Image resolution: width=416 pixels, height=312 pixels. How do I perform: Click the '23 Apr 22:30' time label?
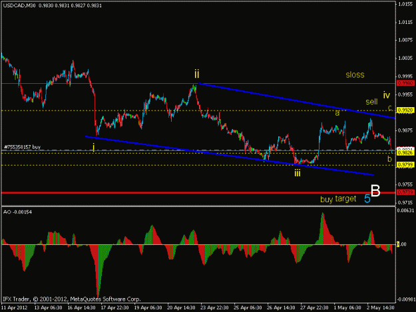click(214, 307)
